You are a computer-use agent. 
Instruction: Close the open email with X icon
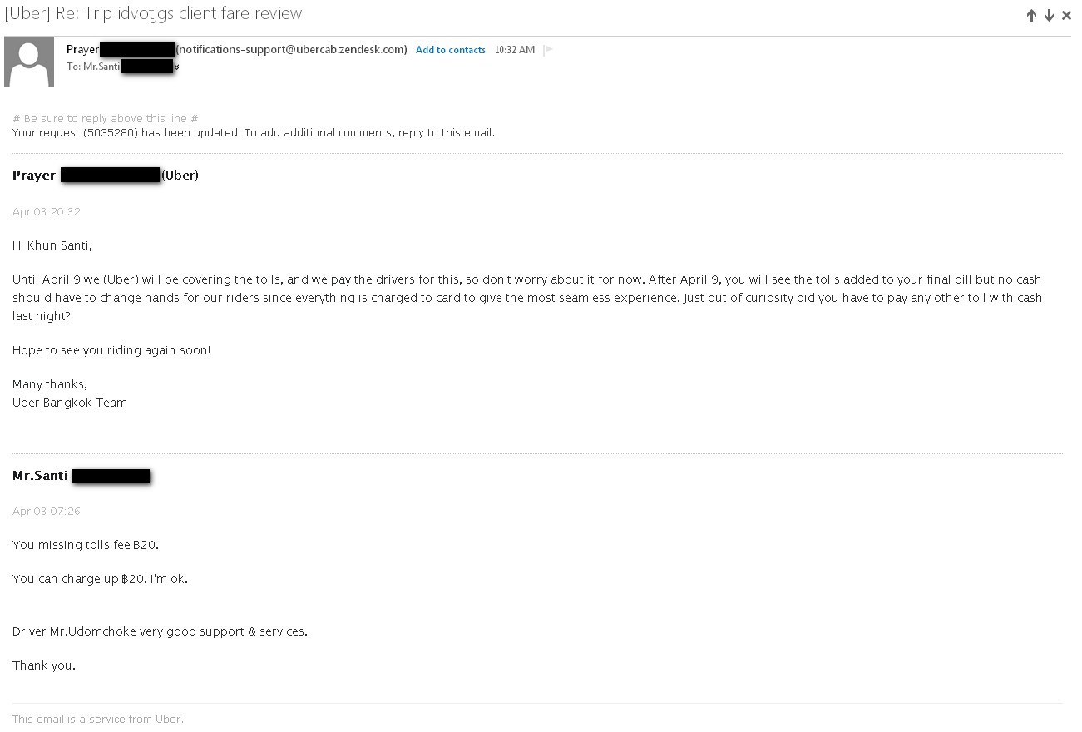(1066, 15)
